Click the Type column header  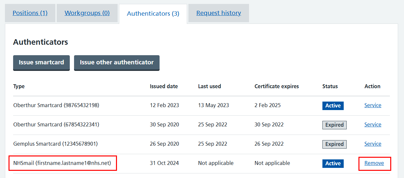[19, 86]
